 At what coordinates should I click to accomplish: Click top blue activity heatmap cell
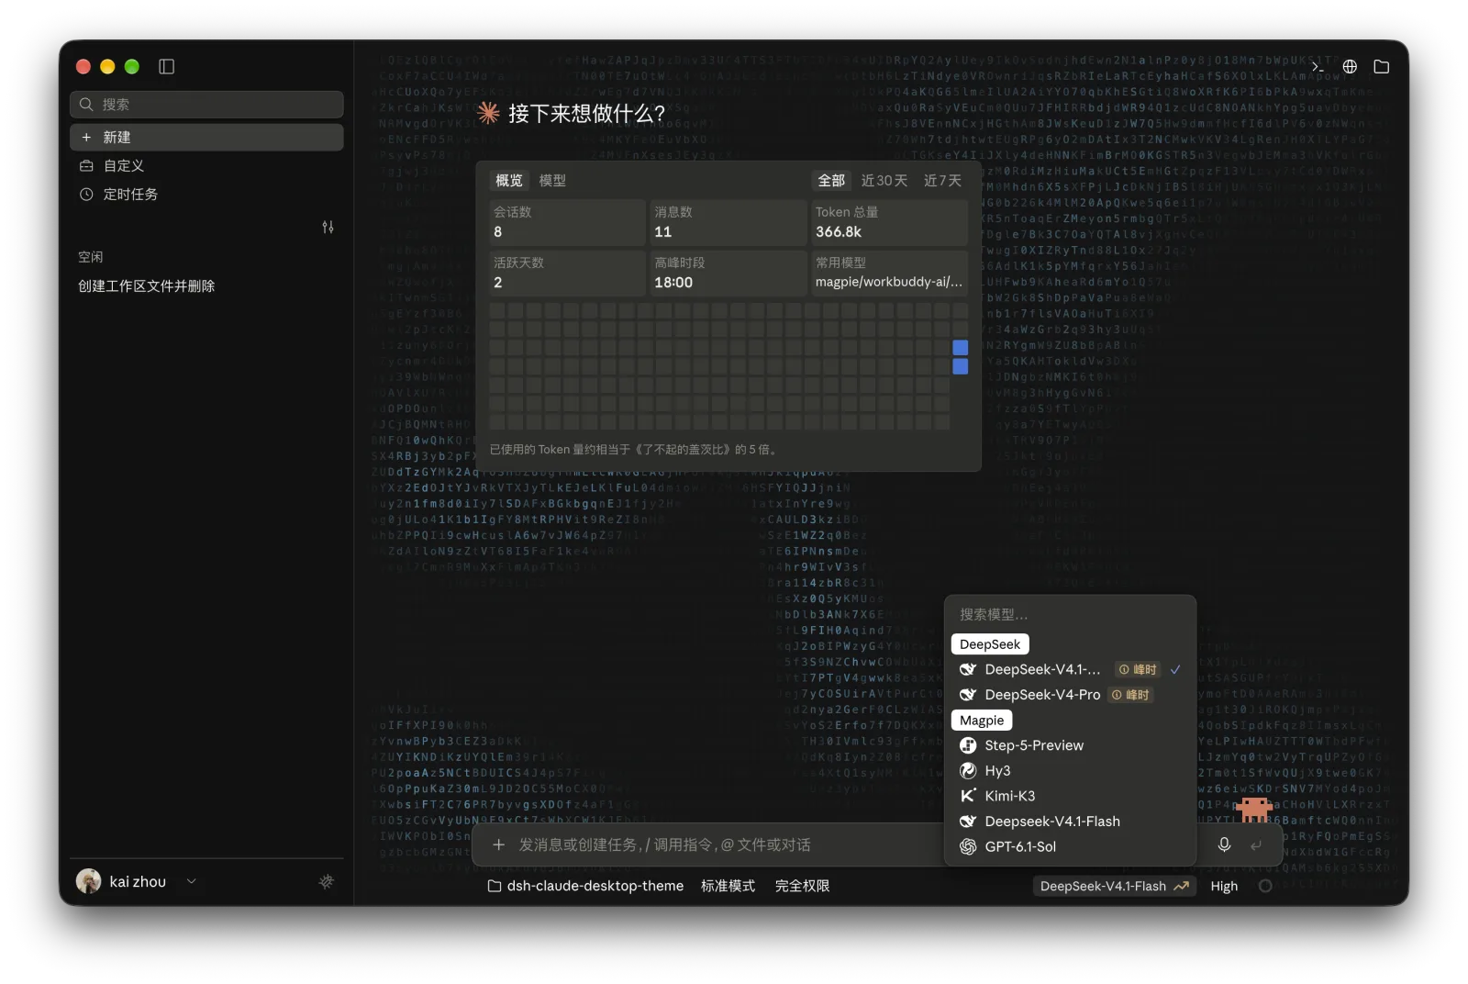(960, 347)
